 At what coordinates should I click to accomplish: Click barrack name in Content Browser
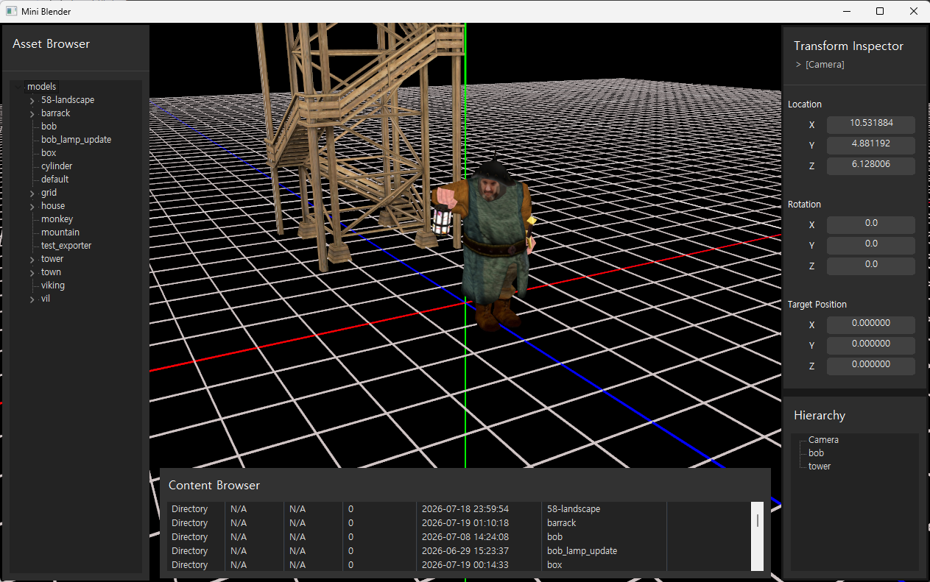[562, 523]
